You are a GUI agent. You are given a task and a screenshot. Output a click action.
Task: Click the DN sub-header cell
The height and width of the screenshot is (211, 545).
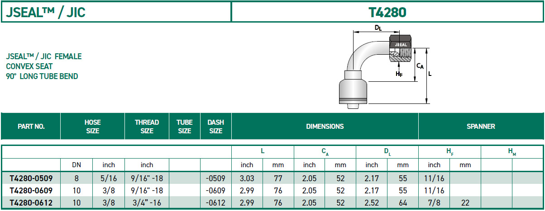coord(76,165)
